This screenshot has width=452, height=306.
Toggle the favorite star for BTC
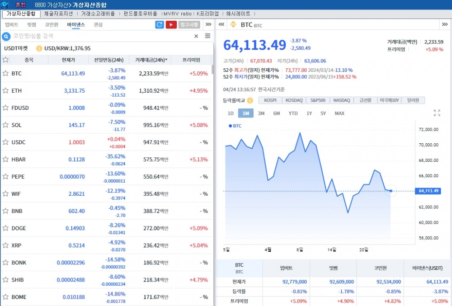click(x=6, y=73)
